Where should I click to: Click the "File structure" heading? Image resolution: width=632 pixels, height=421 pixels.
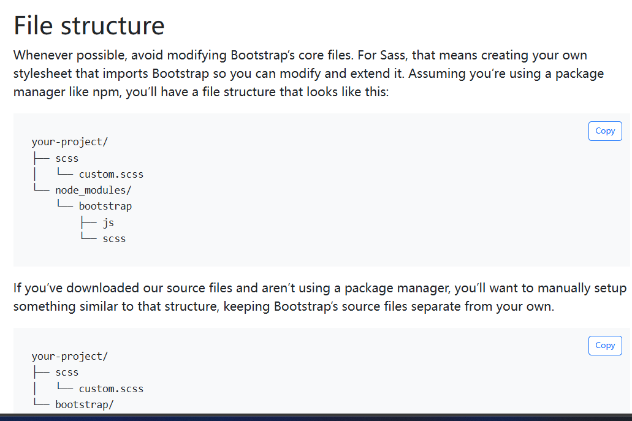89,25
